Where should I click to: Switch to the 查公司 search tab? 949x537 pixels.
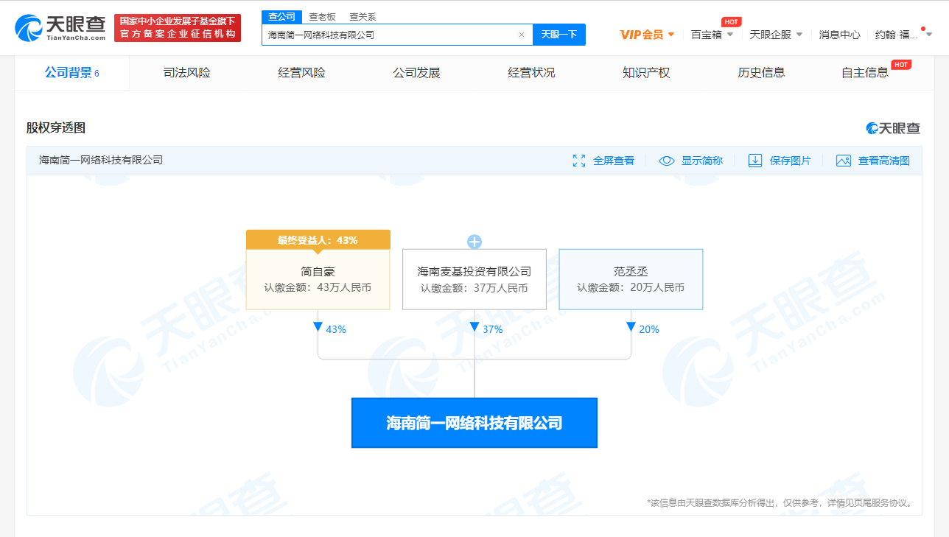(281, 17)
